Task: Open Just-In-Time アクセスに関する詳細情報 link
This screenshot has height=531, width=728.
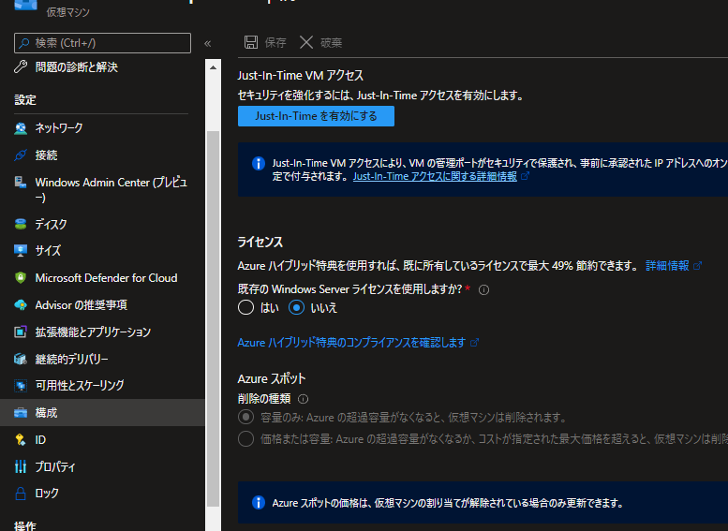Action: (x=435, y=176)
